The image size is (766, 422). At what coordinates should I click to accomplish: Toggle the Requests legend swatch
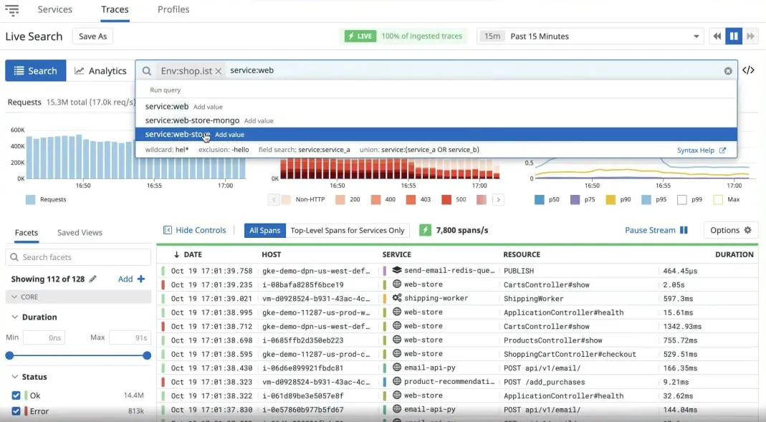[x=30, y=199]
